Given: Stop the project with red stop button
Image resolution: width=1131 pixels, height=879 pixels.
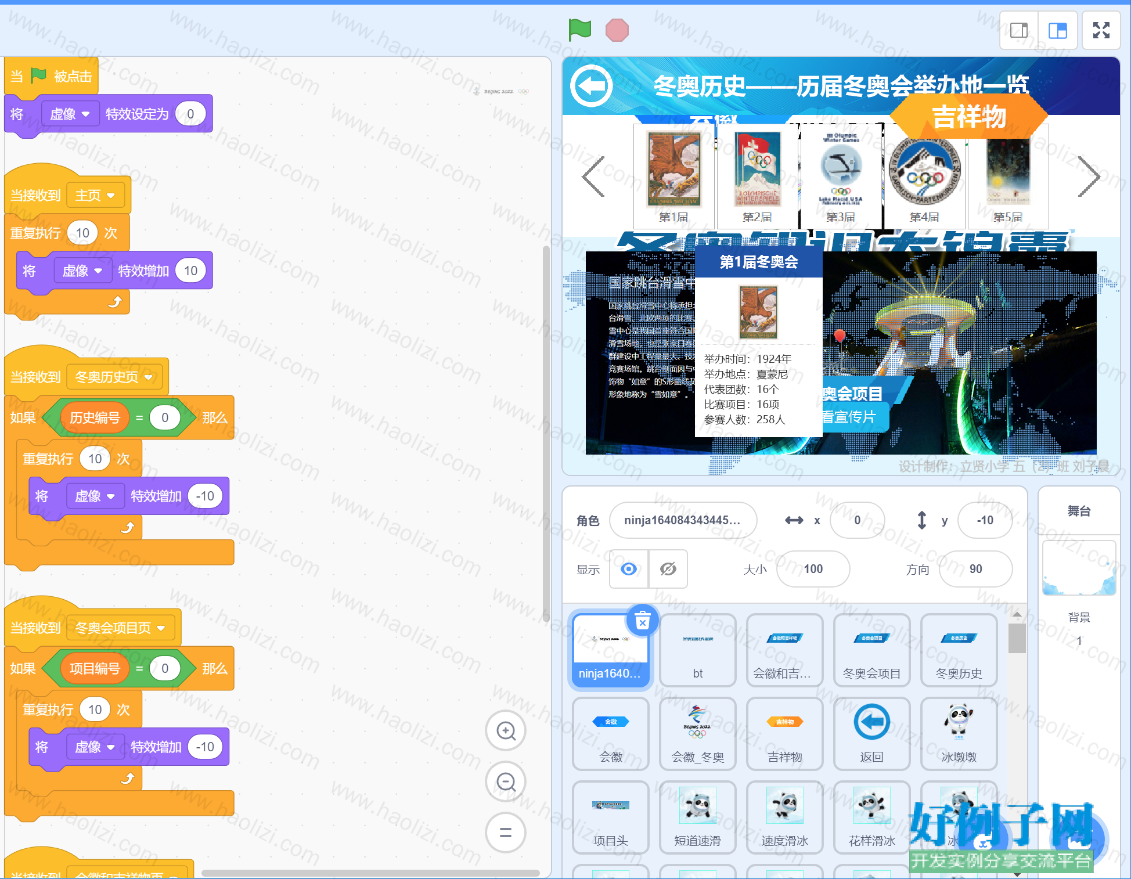Looking at the screenshot, I should coord(617,30).
